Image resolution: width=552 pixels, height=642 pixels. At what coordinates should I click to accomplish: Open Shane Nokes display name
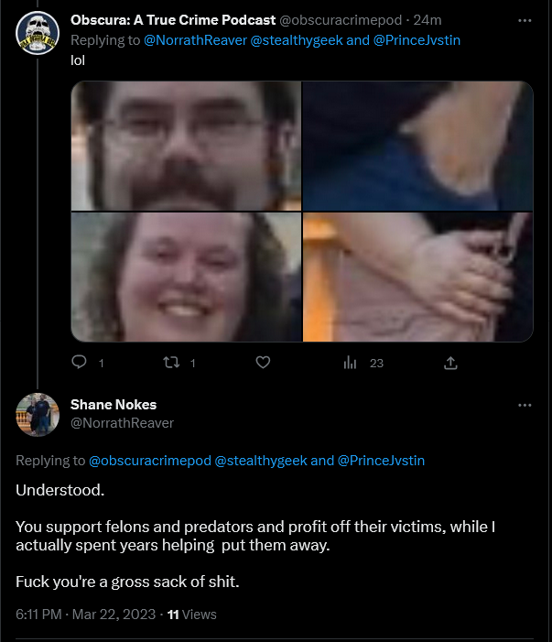coord(114,405)
